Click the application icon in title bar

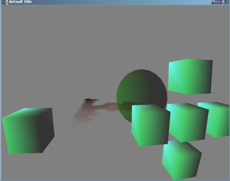(7, 2)
